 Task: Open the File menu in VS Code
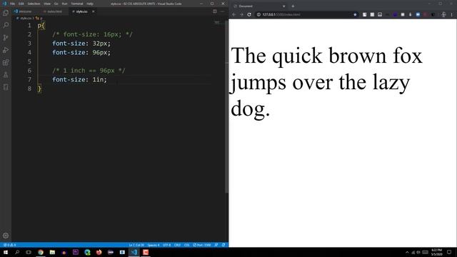(13, 4)
